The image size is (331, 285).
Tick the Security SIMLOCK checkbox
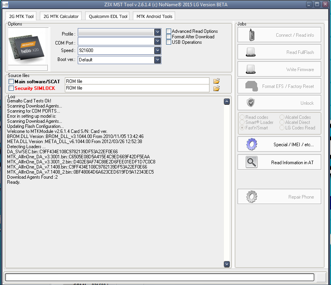[11, 88]
